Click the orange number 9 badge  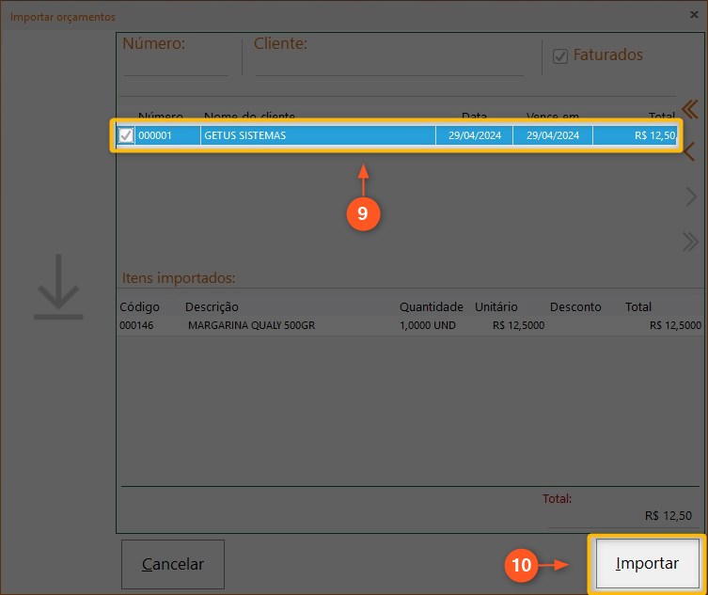pos(362,213)
